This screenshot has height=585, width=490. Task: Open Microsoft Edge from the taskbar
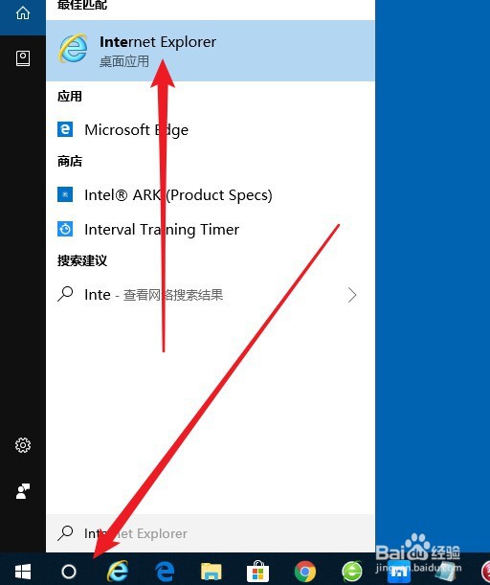[165, 572]
